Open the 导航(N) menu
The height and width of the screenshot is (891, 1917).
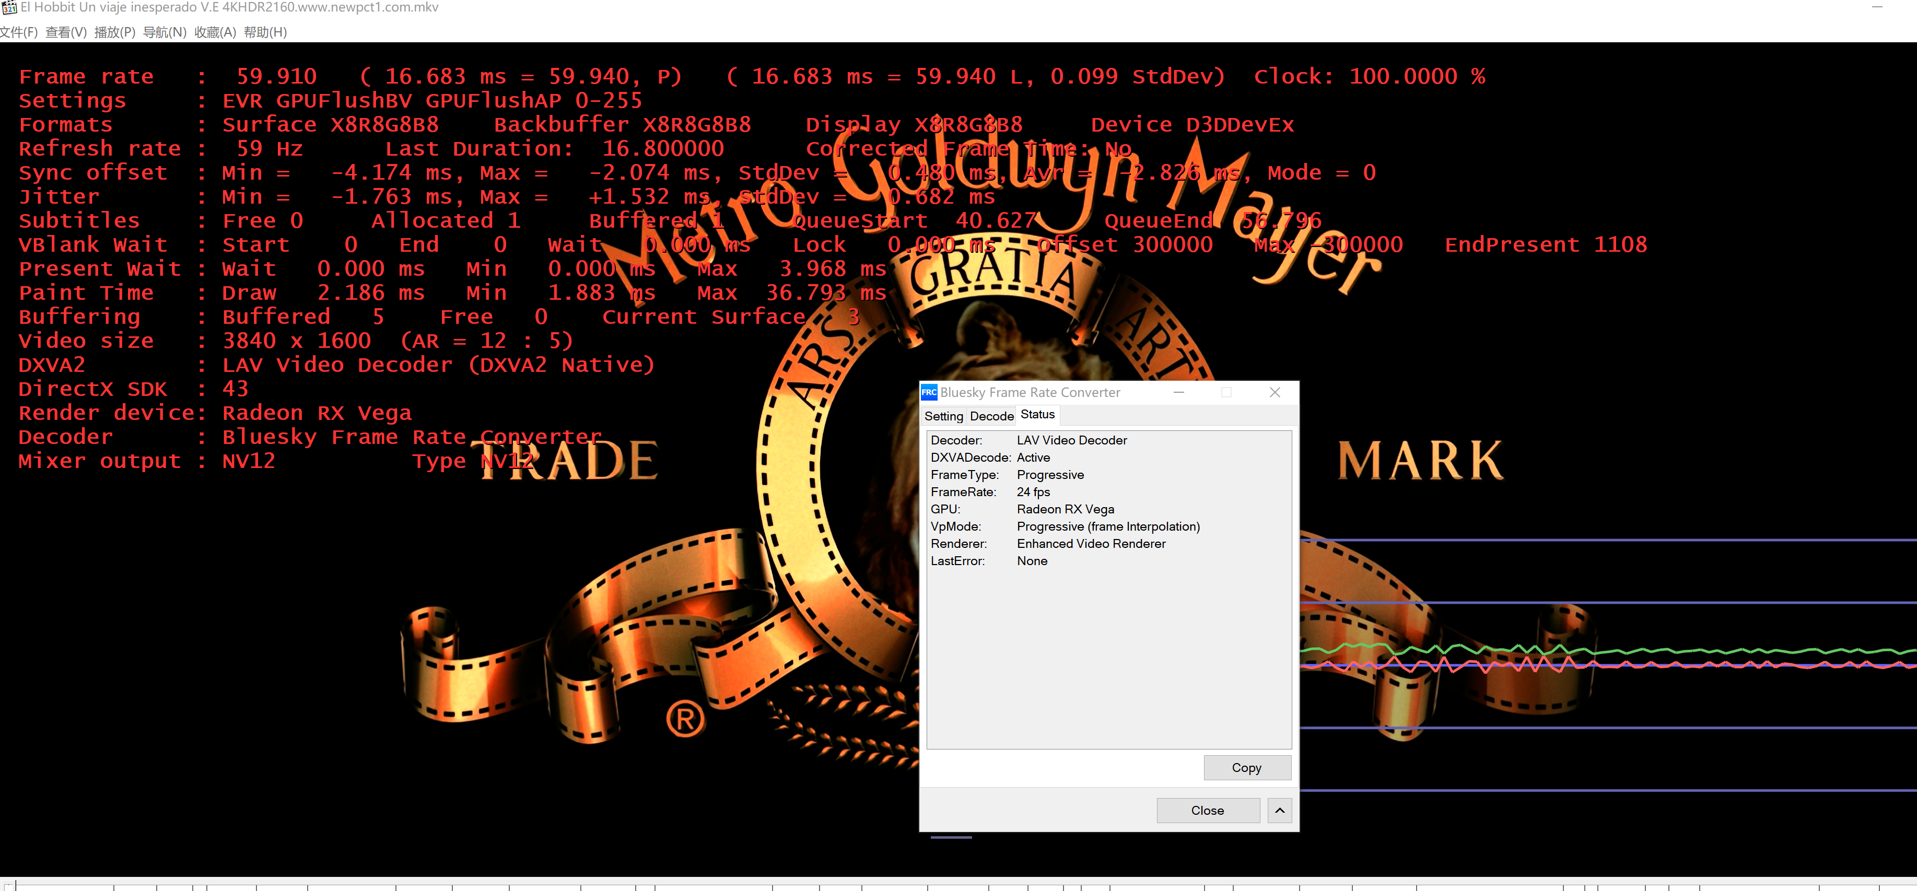(x=165, y=32)
